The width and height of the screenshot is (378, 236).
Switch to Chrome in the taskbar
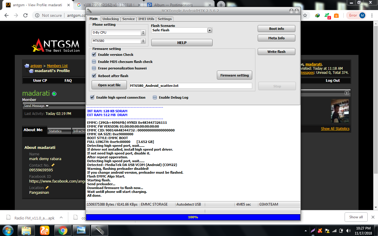tap(63, 230)
